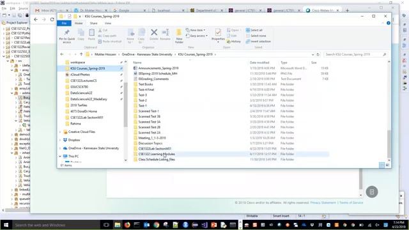Click Mokter Hossain in address breadcrumb
The height and width of the screenshot is (230, 409).
pos(105,54)
